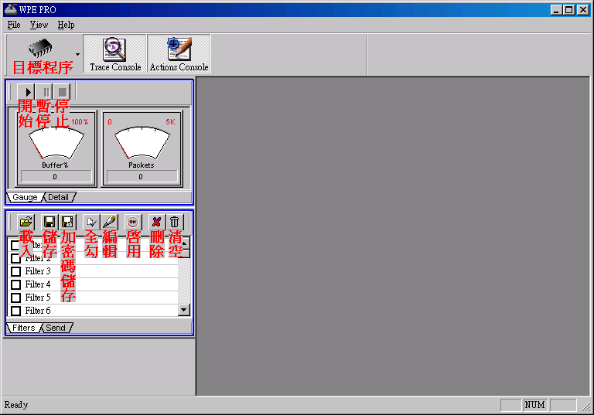Select the Filter 4 row label
This screenshot has width=594, height=415.
pos(38,284)
